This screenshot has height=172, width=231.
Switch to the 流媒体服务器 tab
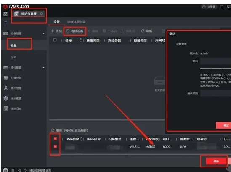(77, 22)
